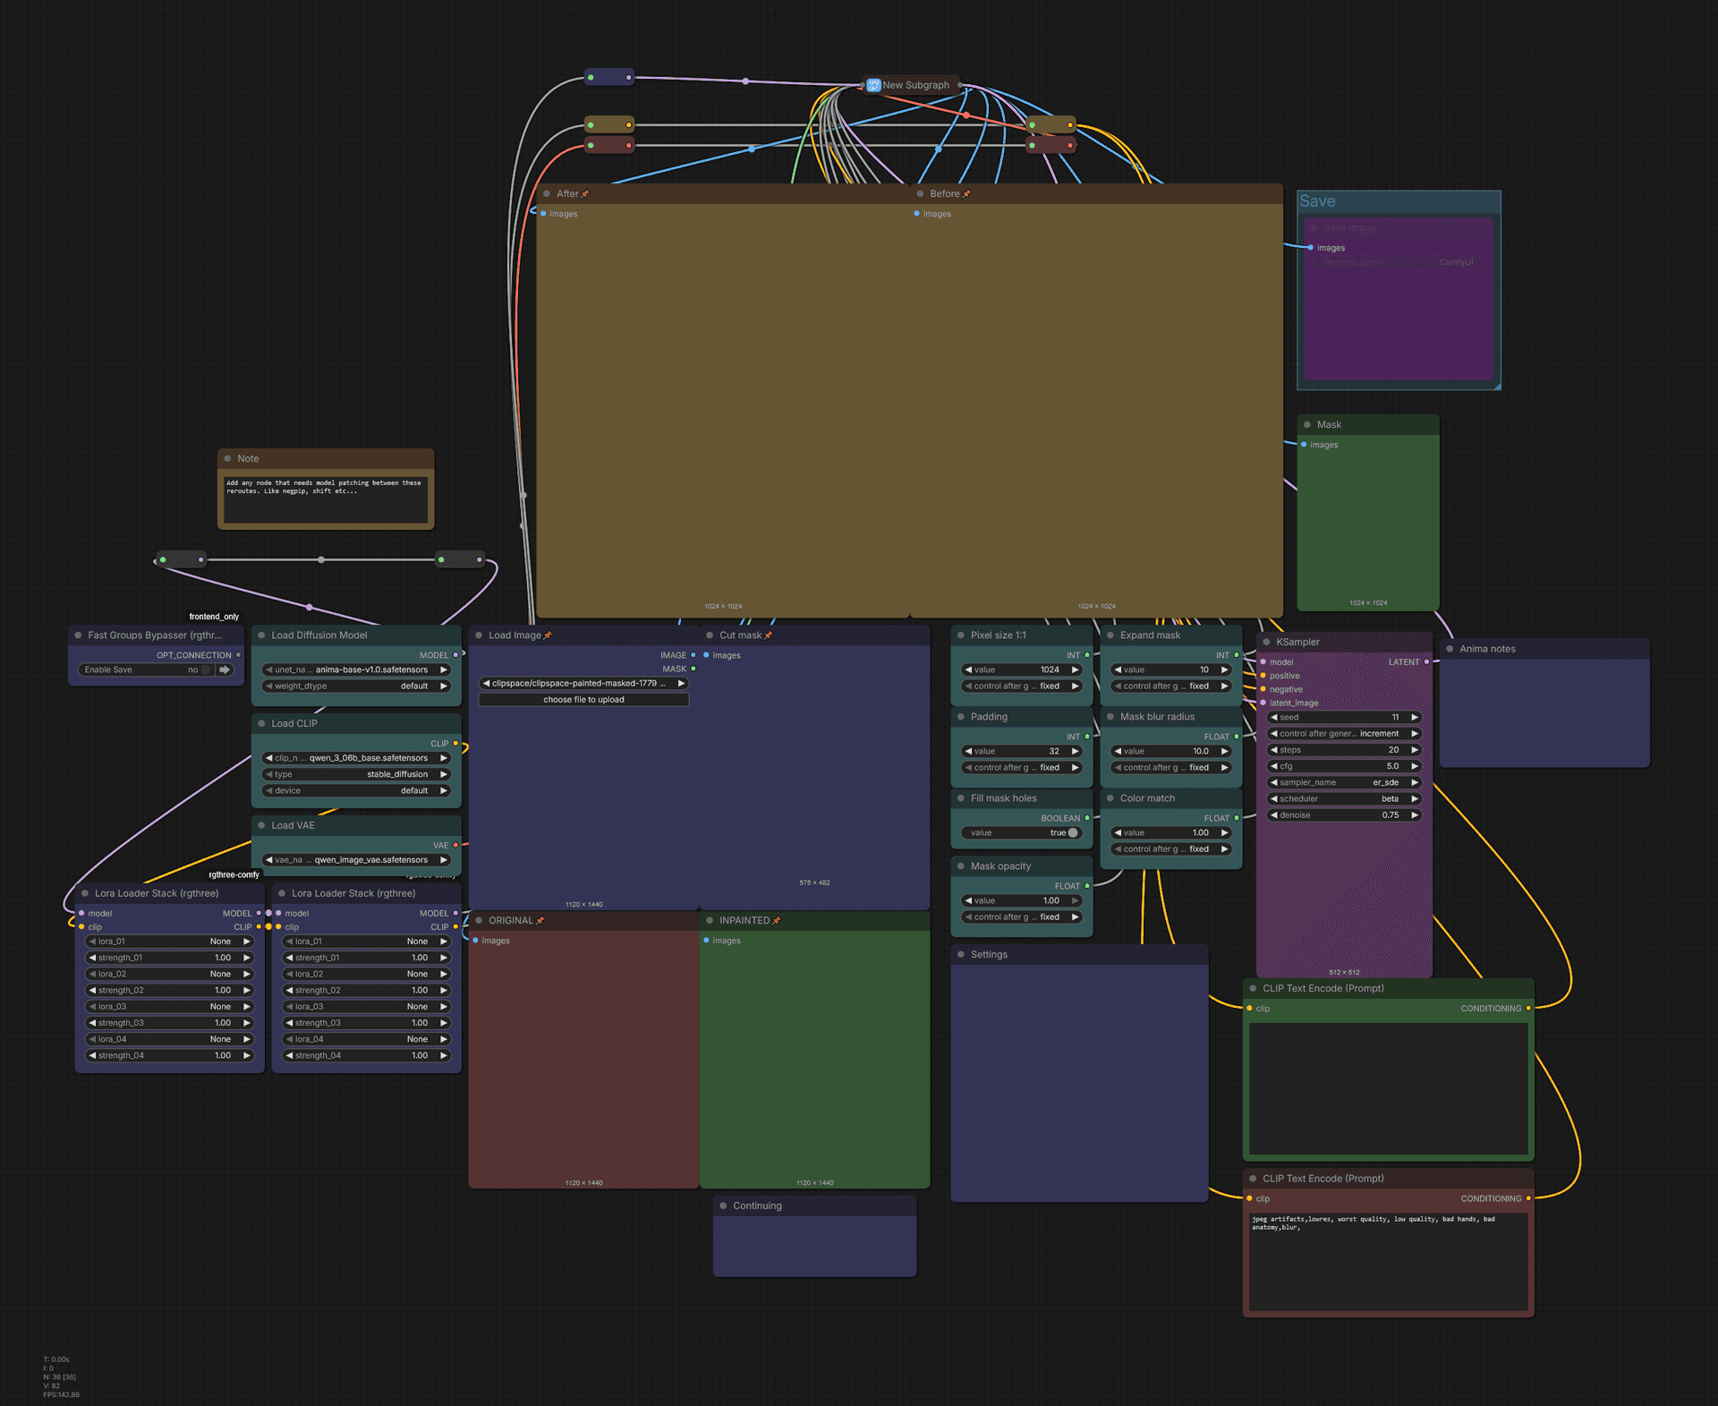The height and width of the screenshot is (1406, 1718).
Task: Collapse the Mask preview node via its dot
Action: point(1307,424)
